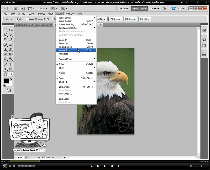Choose Actual Pixels from View menu

pyautogui.click(x=76, y=50)
